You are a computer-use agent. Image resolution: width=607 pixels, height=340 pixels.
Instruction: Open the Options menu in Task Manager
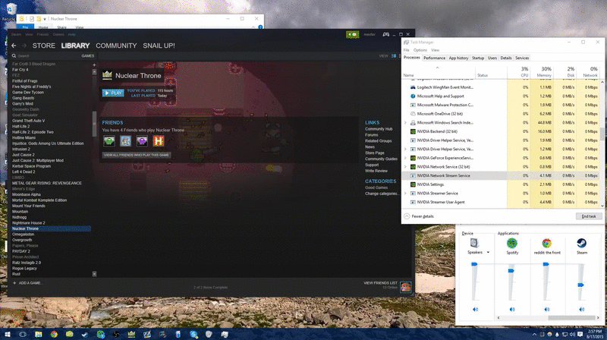point(420,50)
